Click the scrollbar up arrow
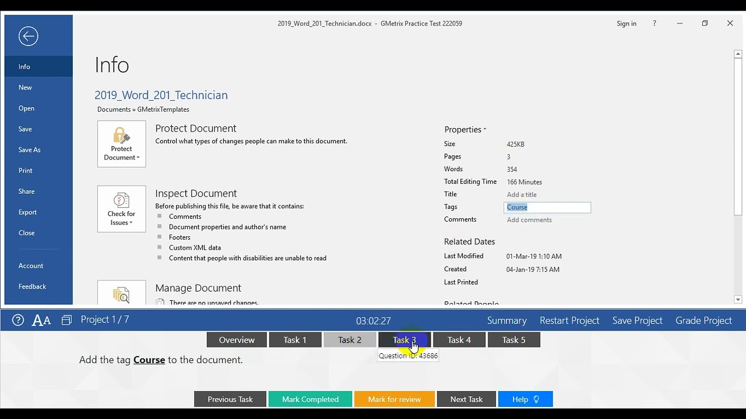Viewport: 746px width, 419px height. tap(738, 54)
